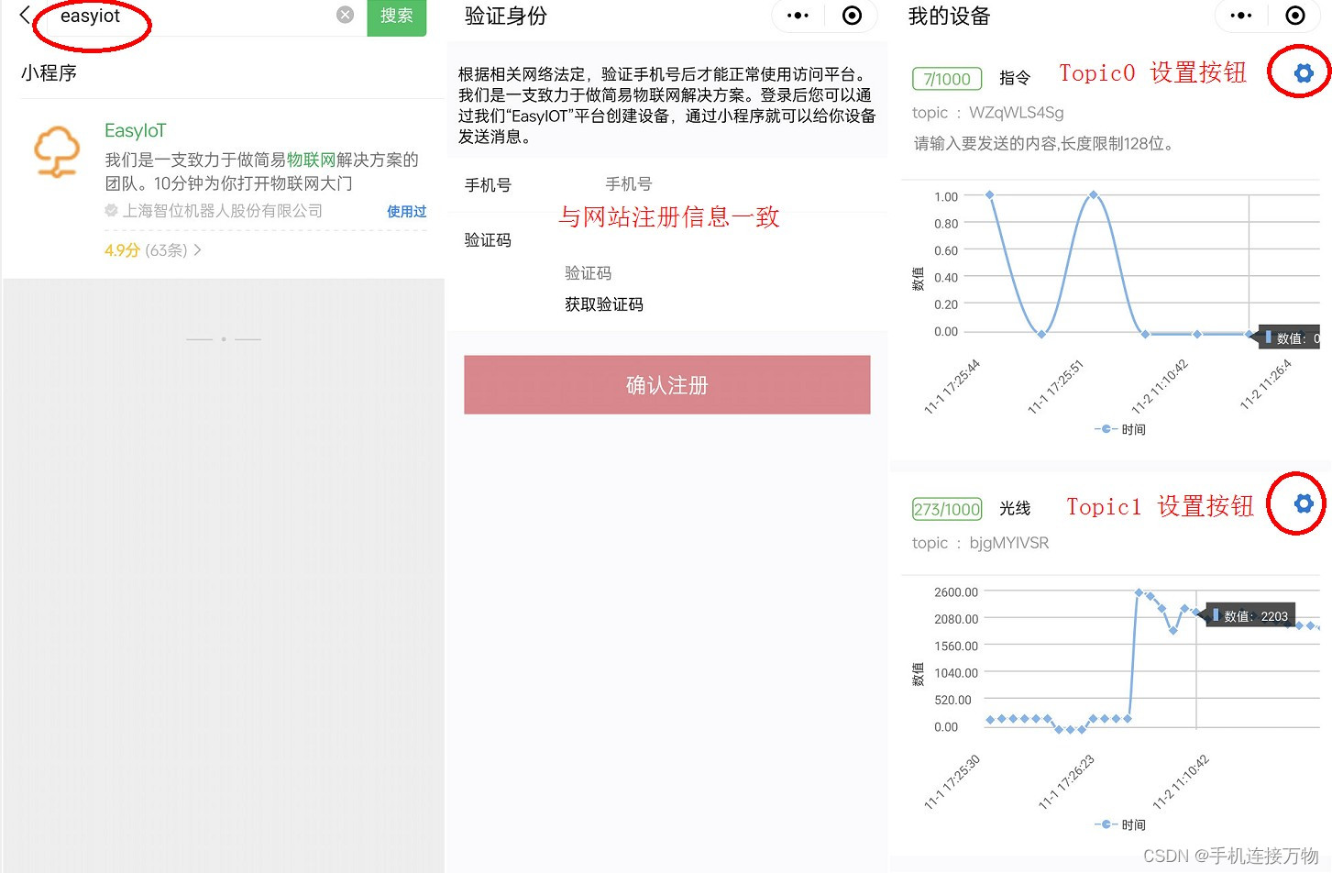Click the 数值: 2203 tooltip in 光线 chart
Viewport: 1332px width, 873px height.
(x=1250, y=616)
